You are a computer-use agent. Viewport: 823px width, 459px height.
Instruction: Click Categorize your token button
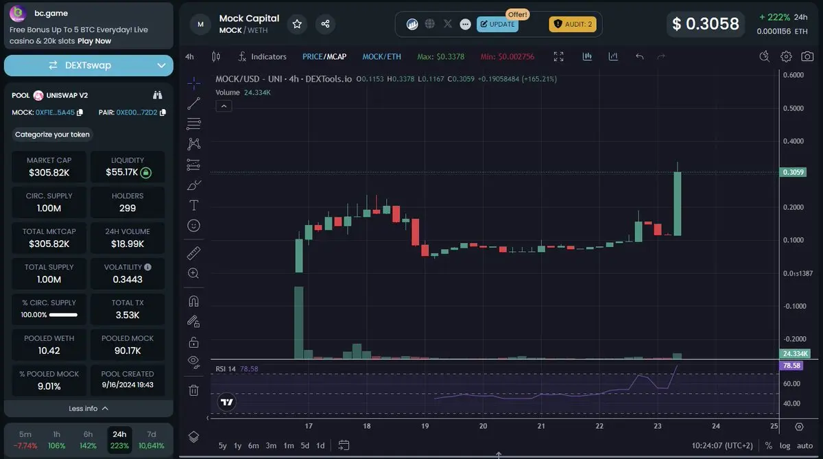pos(52,134)
